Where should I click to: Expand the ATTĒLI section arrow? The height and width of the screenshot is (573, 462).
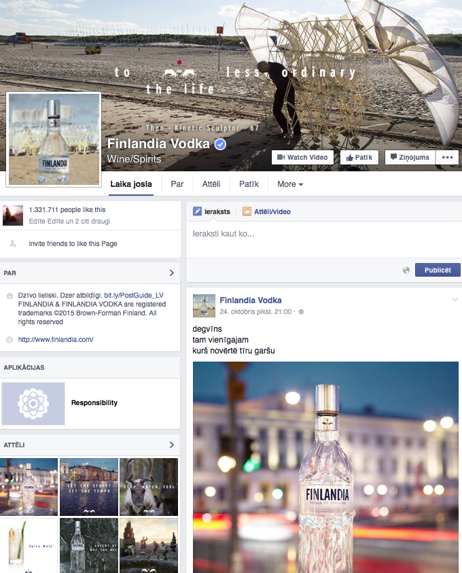[x=172, y=445]
